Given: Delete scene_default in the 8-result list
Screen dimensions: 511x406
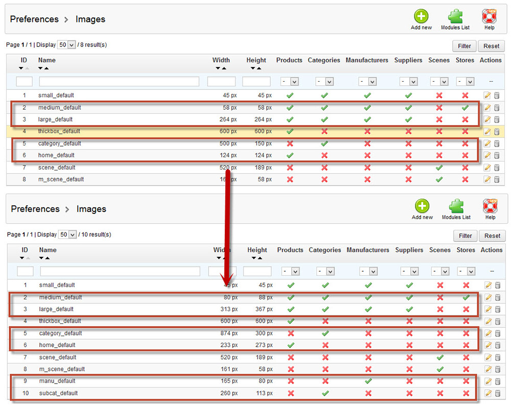Looking at the screenshot, I should [x=497, y=168].
